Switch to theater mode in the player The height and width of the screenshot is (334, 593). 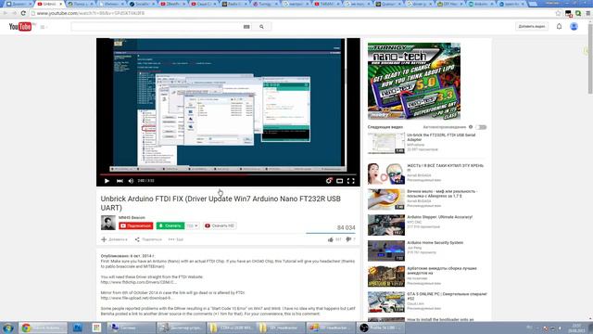pyautogui.click(x=340, y=181)
